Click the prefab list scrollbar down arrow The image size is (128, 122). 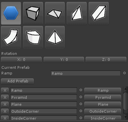coord(126,117)
